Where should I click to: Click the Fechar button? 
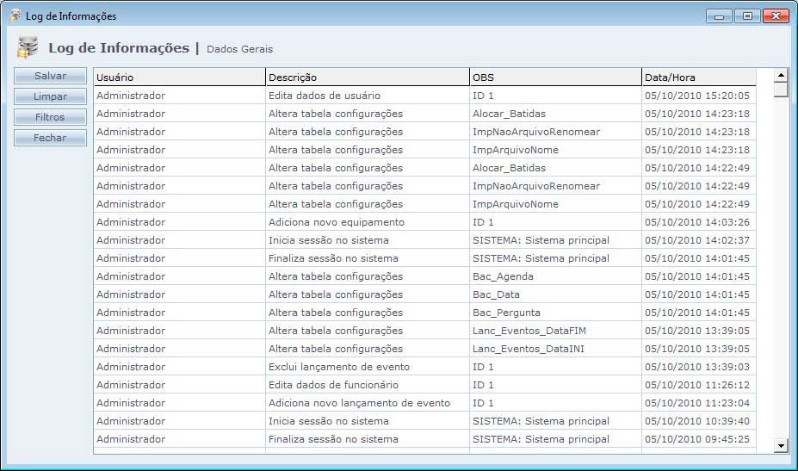coord(50,138)
